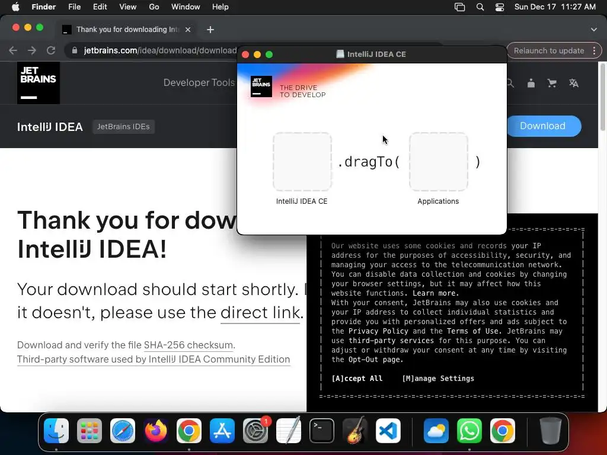Image resolution: width=607 pixels, height=455 pixels.
Task: Open the Learn more cookie link
Action: pos(436,293)
